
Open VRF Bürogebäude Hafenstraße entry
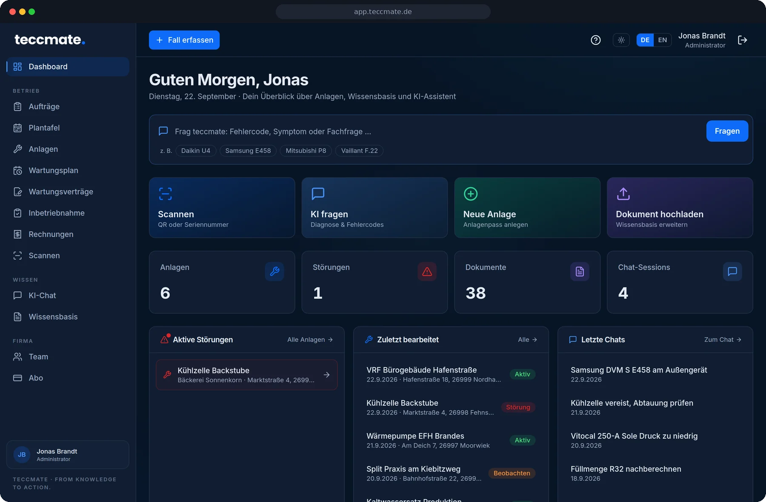[x=451, y=374]
